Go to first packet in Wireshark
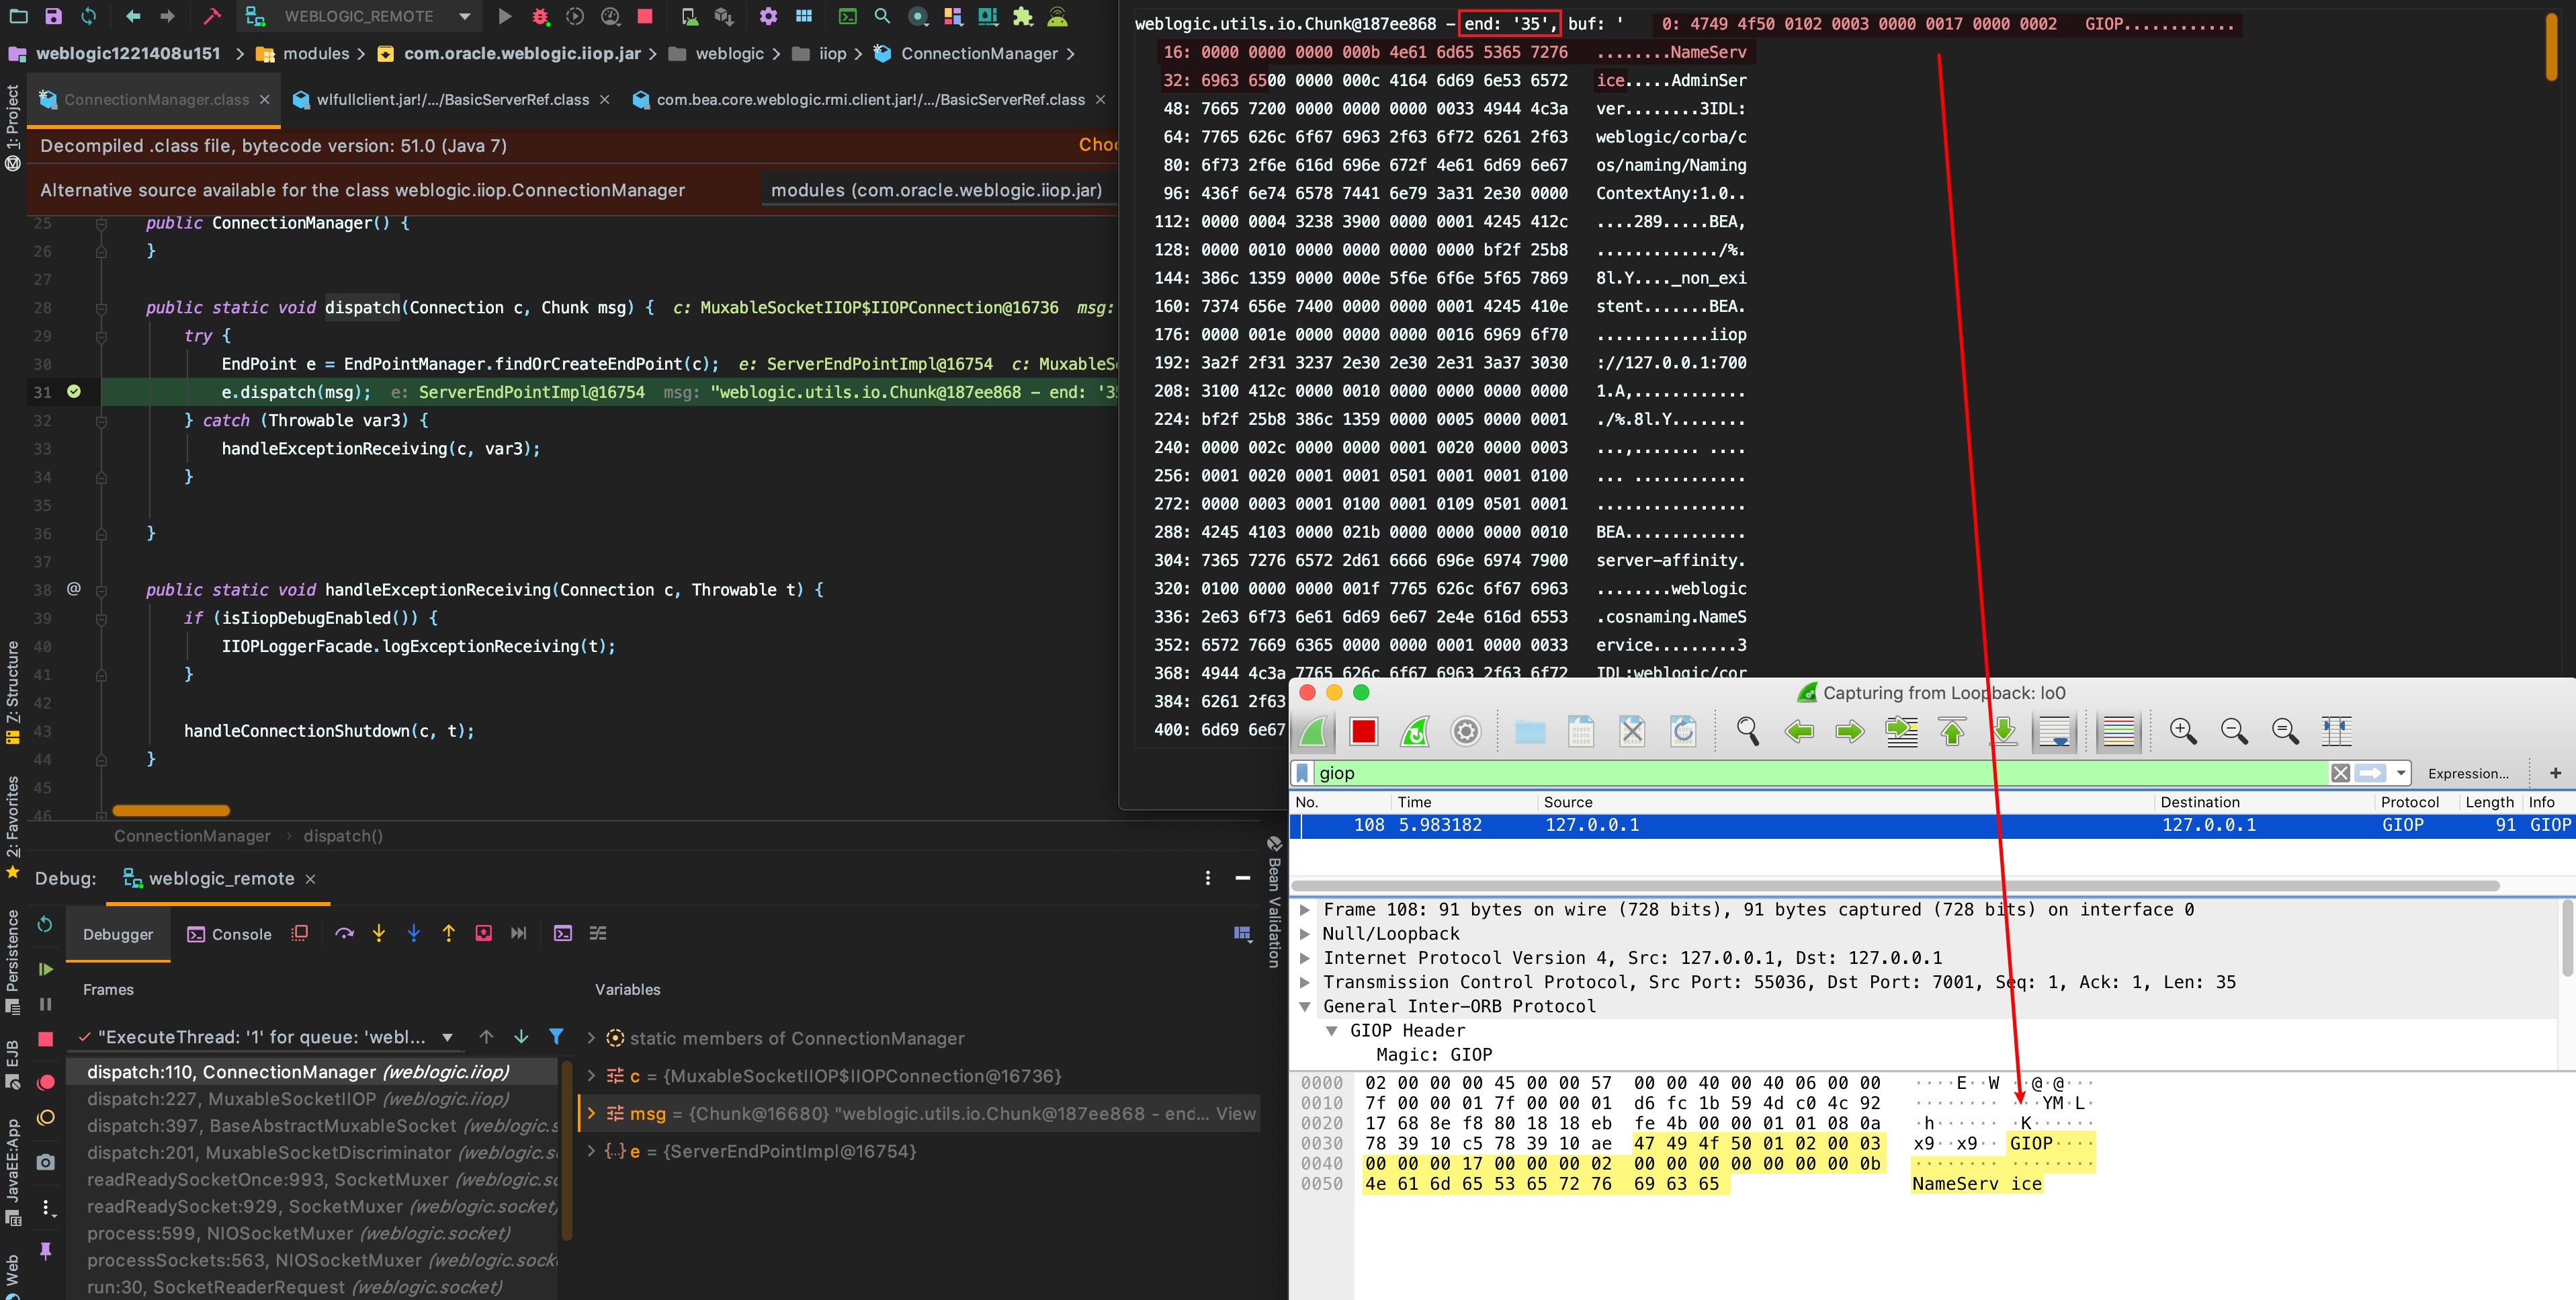 1953,731
